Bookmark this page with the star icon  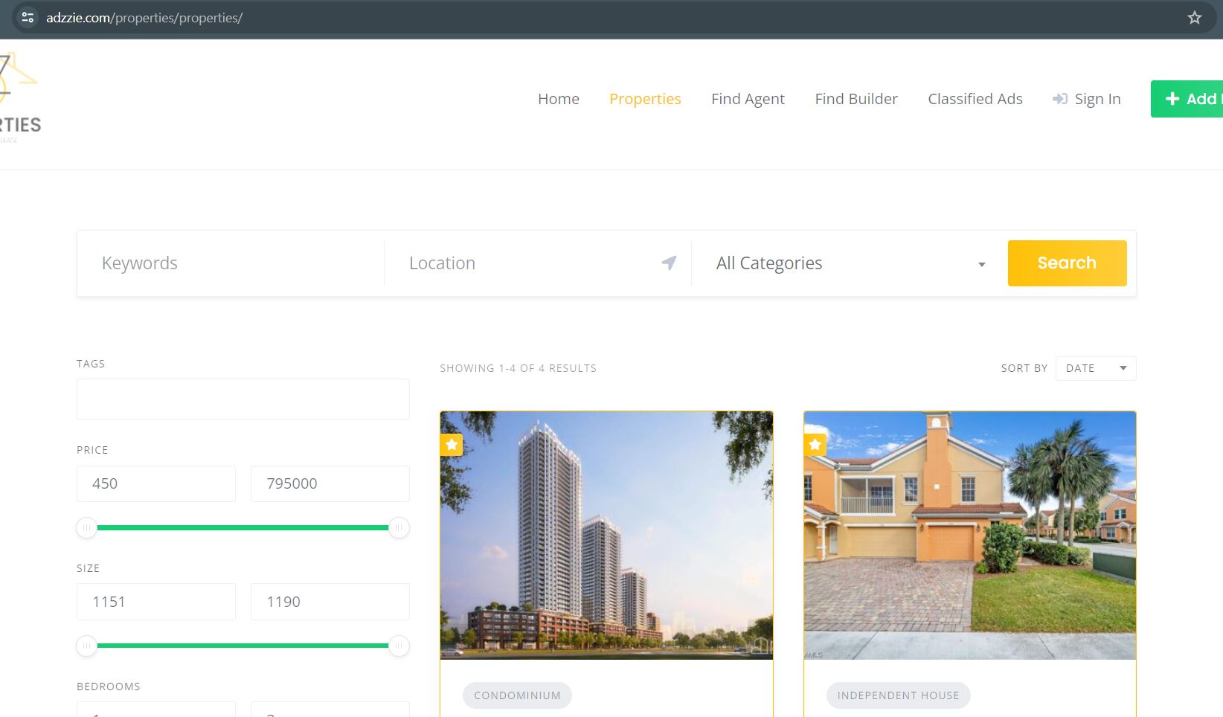click(x=1194, y=18)
